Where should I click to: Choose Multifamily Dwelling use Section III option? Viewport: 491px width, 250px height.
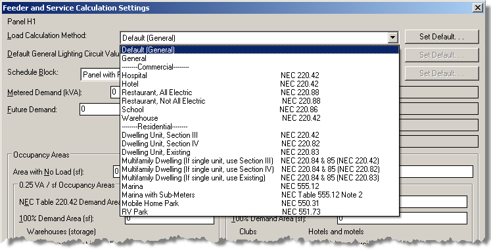260,161
